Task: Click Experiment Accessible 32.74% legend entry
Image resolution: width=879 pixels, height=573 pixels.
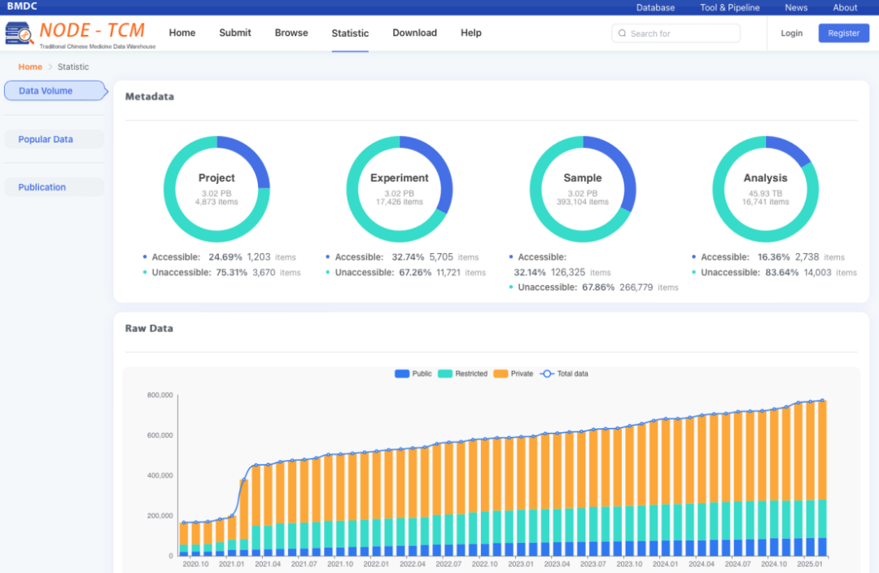Action: [x=402, y=257]
